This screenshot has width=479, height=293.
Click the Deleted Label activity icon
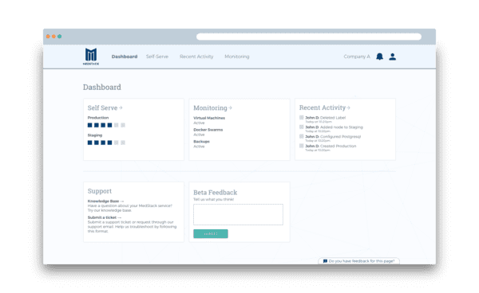point(302,118)
